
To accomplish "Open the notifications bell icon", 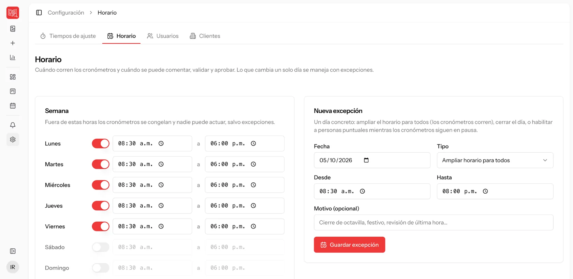I will (x=13, y=125).
